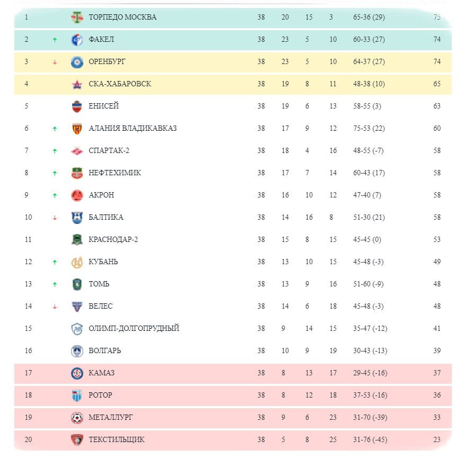This screenshot has width=465, height=459.
Task: Click Томь goal difference 51-60 (-9)
Action: 368,284
